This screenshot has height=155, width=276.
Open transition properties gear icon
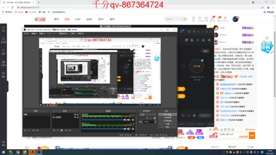click(x=155, y=118)
